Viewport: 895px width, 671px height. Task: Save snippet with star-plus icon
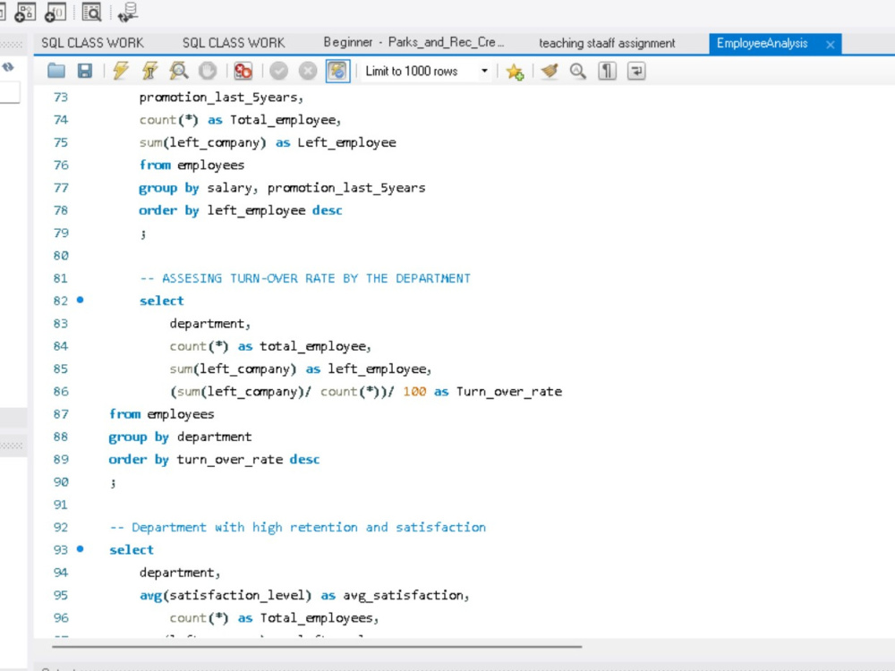(515, 72)
